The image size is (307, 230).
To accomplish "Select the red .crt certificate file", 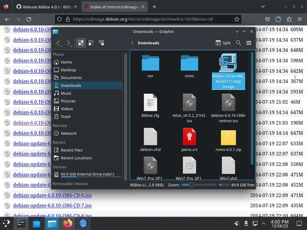I will (x=189, y=137).
